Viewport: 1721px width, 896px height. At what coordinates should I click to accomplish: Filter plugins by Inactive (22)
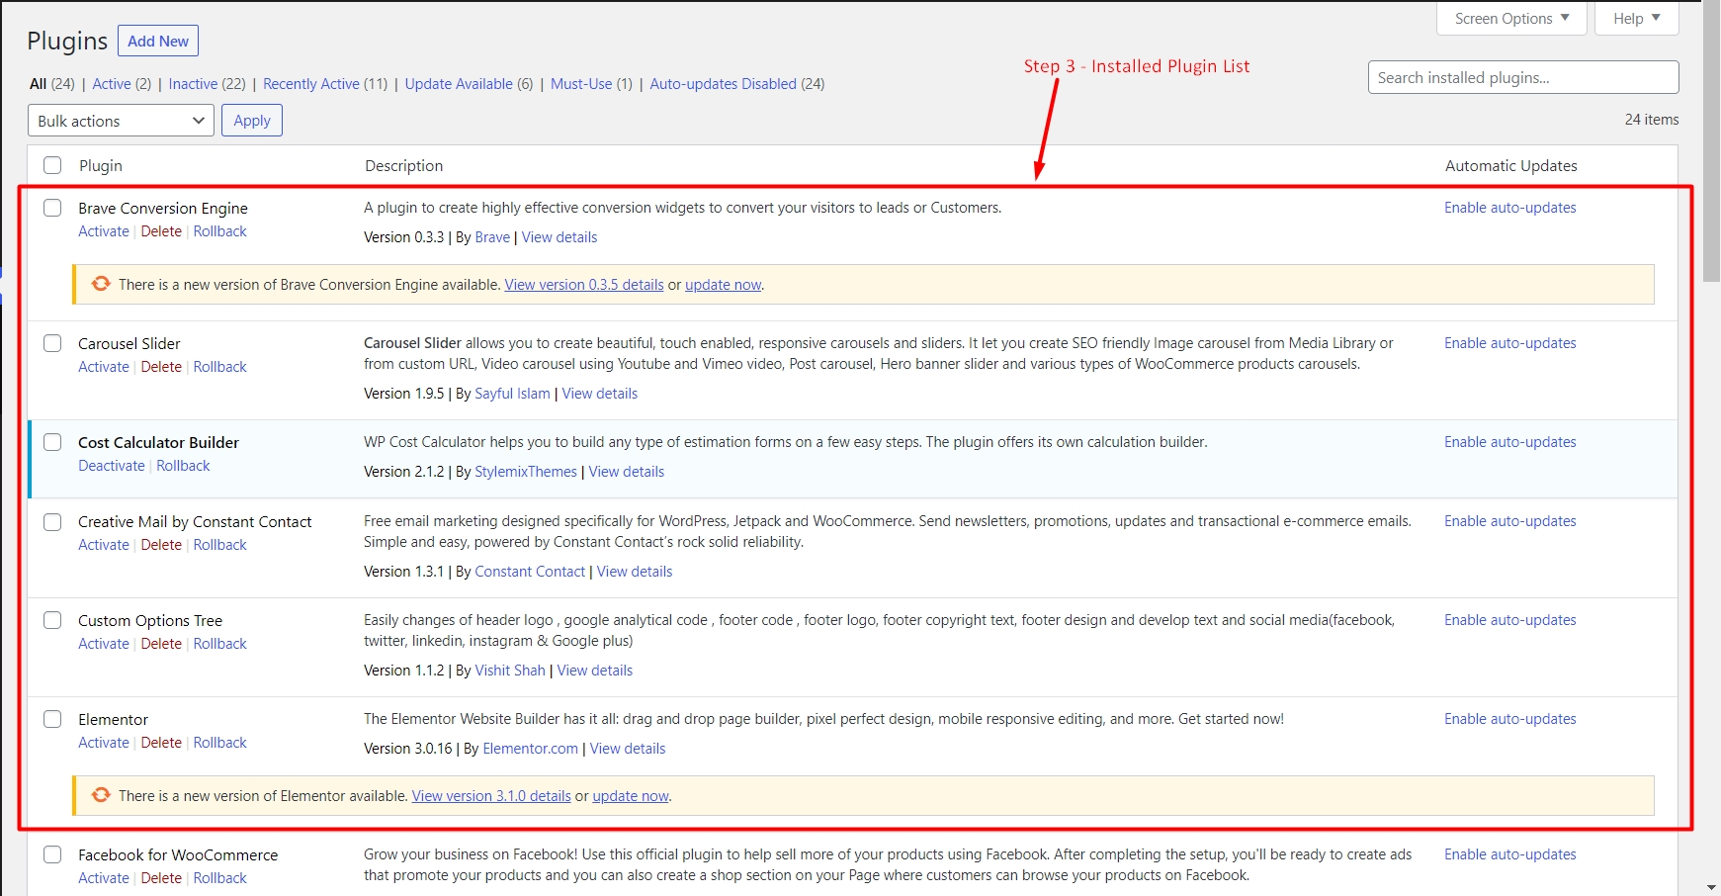[207, 84]
